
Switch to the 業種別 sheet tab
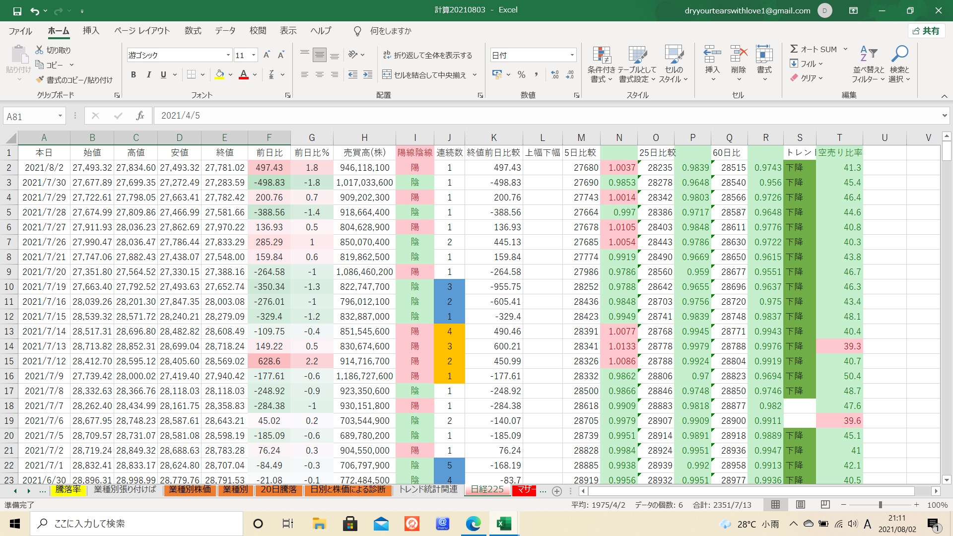pos(235,490)
